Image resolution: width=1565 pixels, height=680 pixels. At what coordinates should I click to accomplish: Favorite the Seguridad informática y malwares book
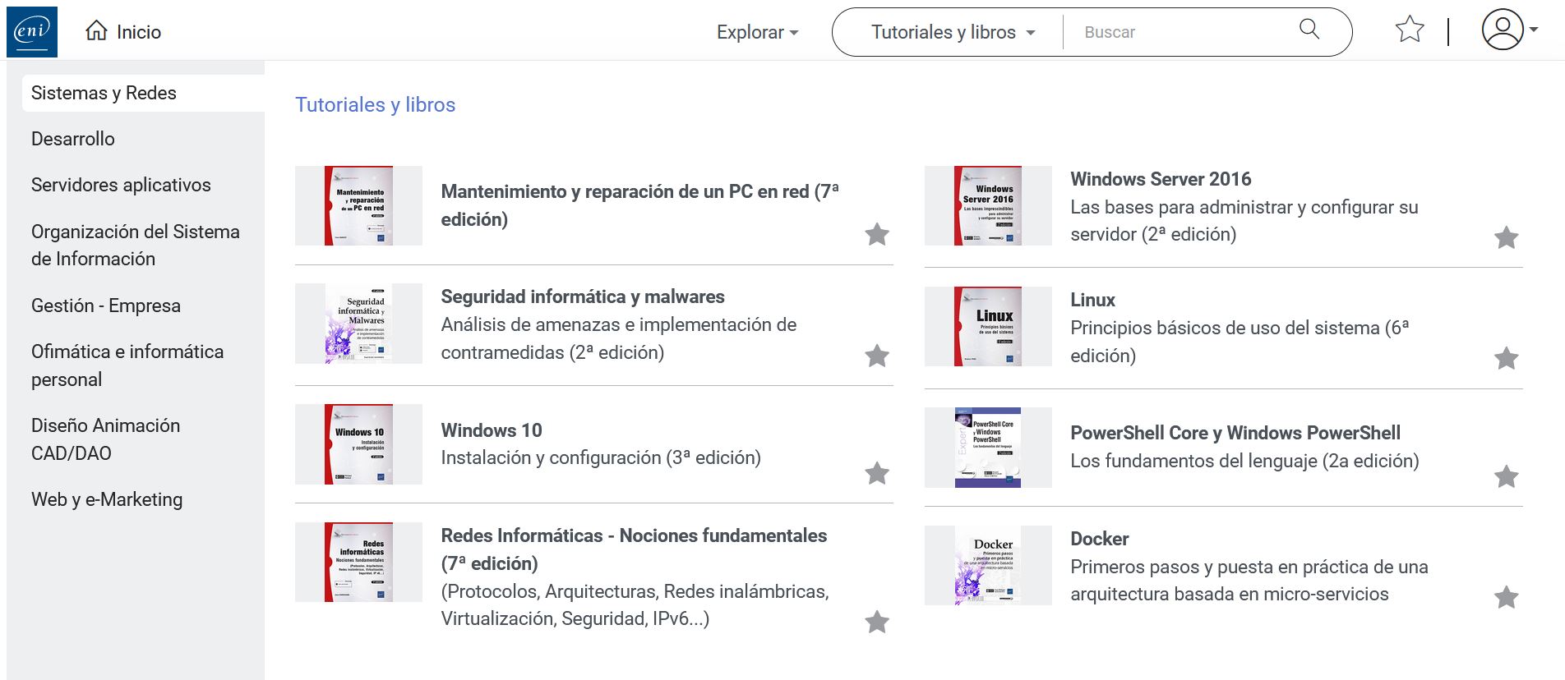[877, 356]
